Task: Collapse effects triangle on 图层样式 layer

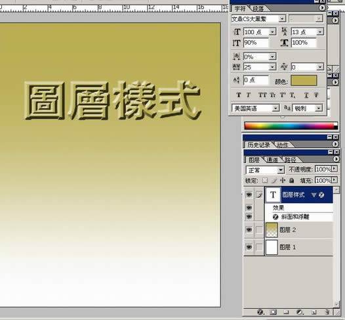Action: (314, 194)
